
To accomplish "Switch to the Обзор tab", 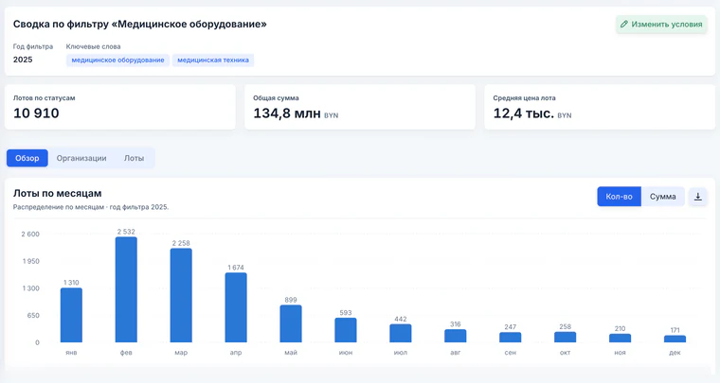I will pyautogui.click(x=27, y=158).
